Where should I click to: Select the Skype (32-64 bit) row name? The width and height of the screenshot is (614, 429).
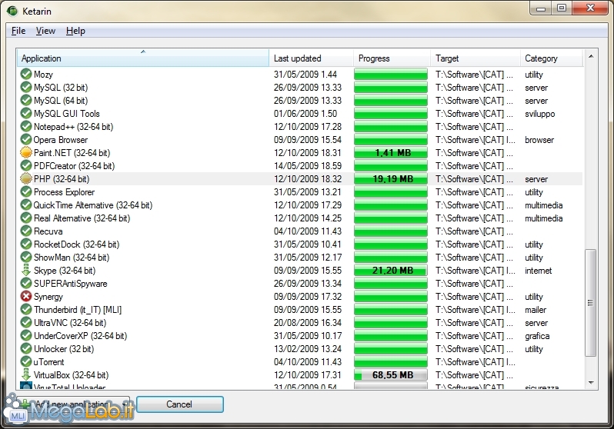(x=65, y=271)
